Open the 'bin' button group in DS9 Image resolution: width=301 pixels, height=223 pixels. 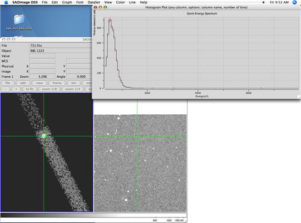74,83
